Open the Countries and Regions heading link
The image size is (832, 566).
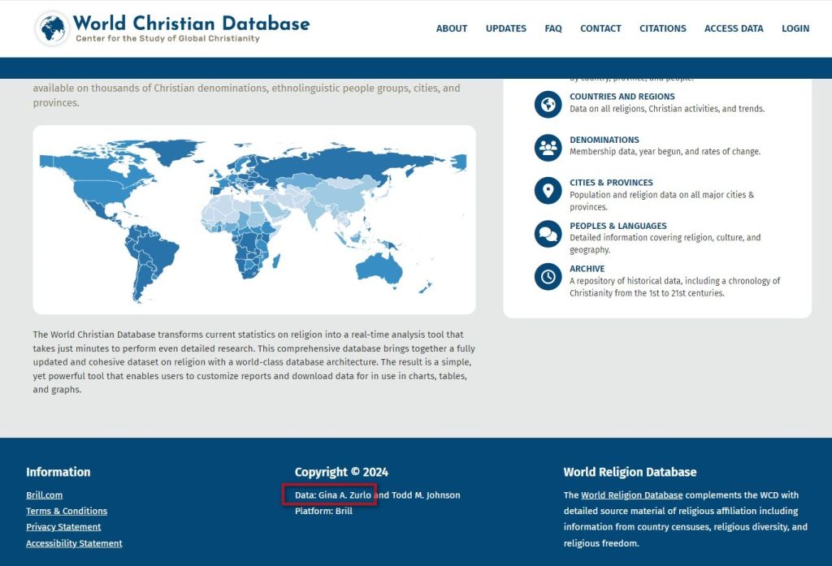pos(622,97)
